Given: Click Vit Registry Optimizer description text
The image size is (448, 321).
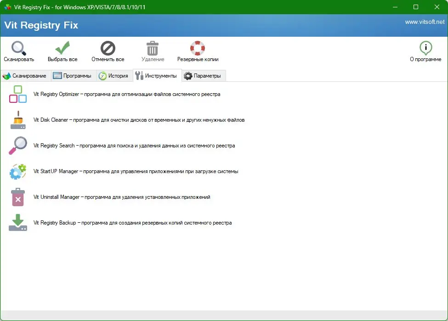Looking at the screenshot, I should tap(127, 94).
